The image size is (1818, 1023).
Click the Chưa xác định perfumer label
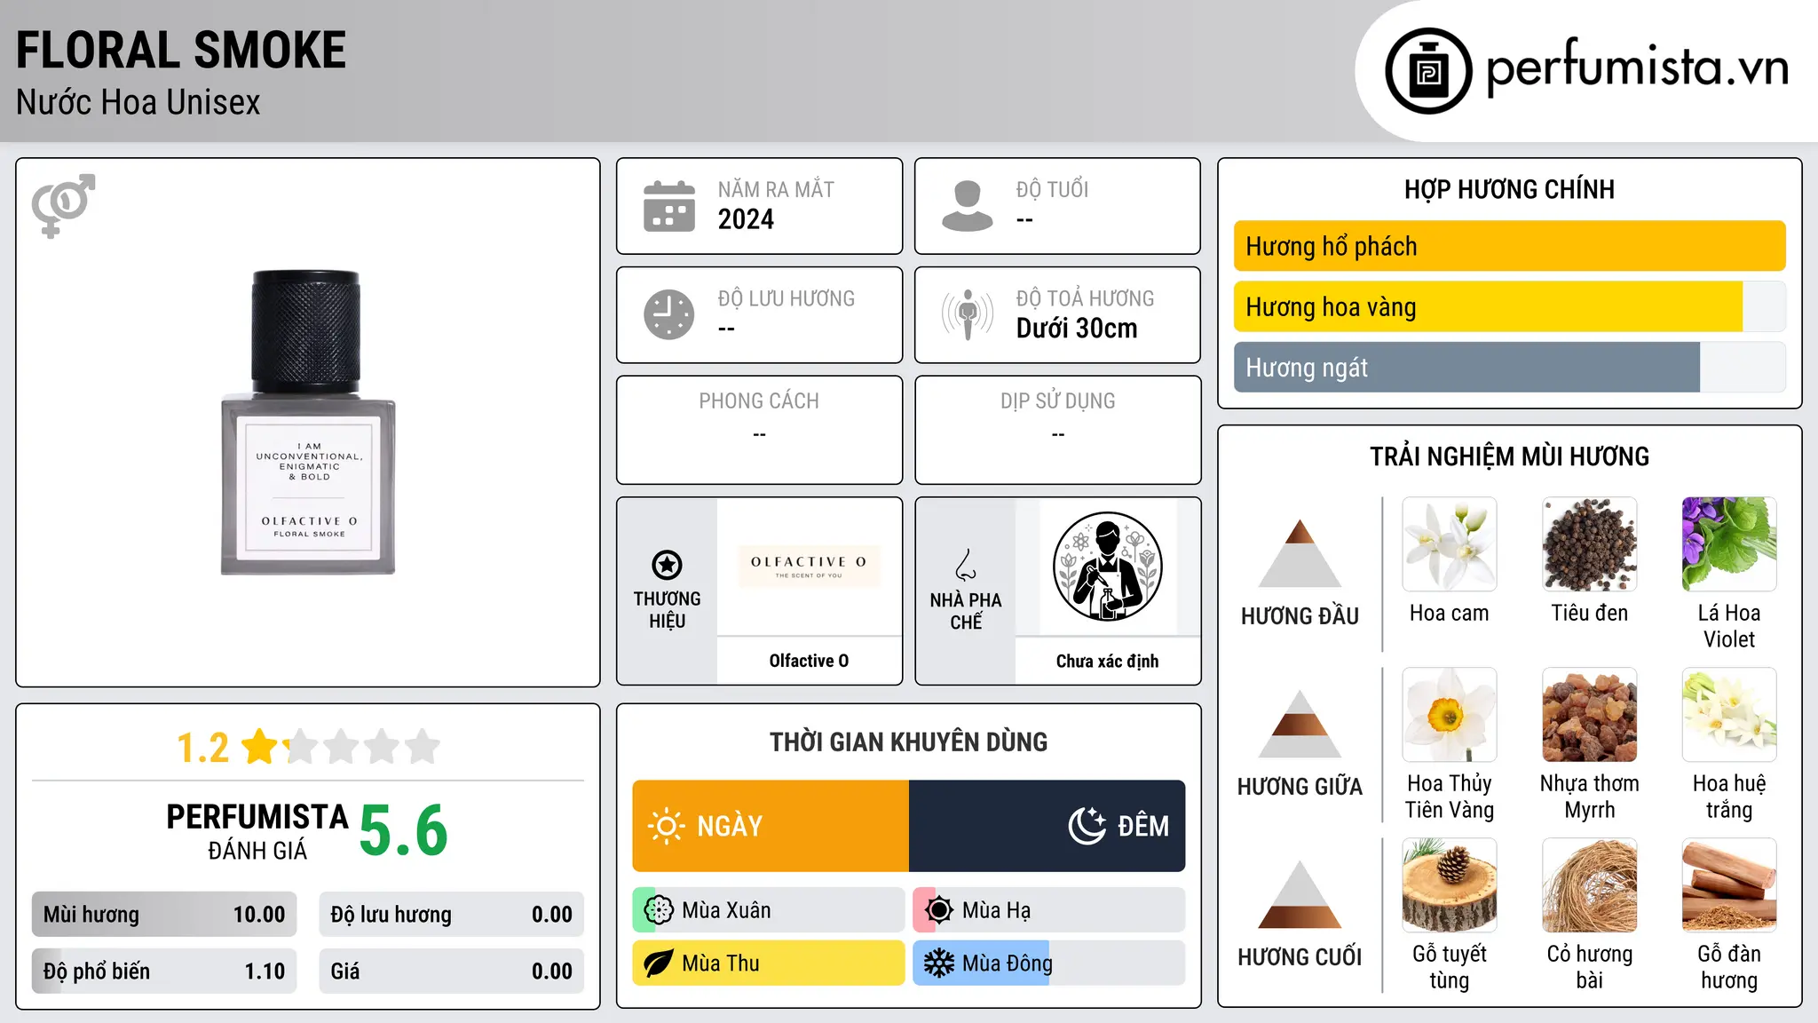1107,661
